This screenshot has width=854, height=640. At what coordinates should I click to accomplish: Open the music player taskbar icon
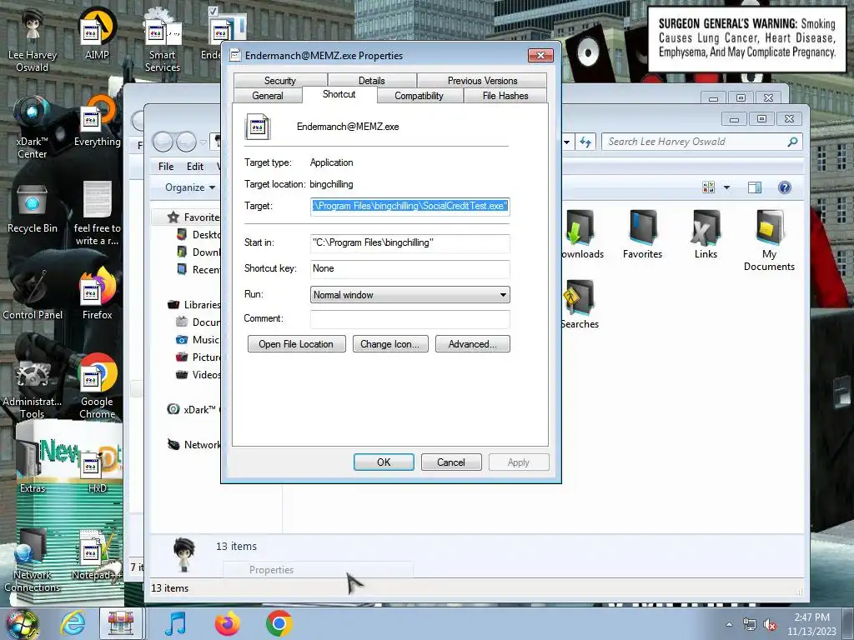tap(175, 623)
